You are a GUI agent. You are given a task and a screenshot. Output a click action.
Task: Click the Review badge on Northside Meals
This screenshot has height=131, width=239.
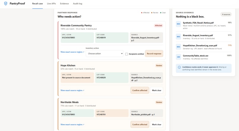[x=159, y=102]
